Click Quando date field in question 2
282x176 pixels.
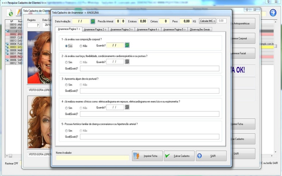[115, 62]
